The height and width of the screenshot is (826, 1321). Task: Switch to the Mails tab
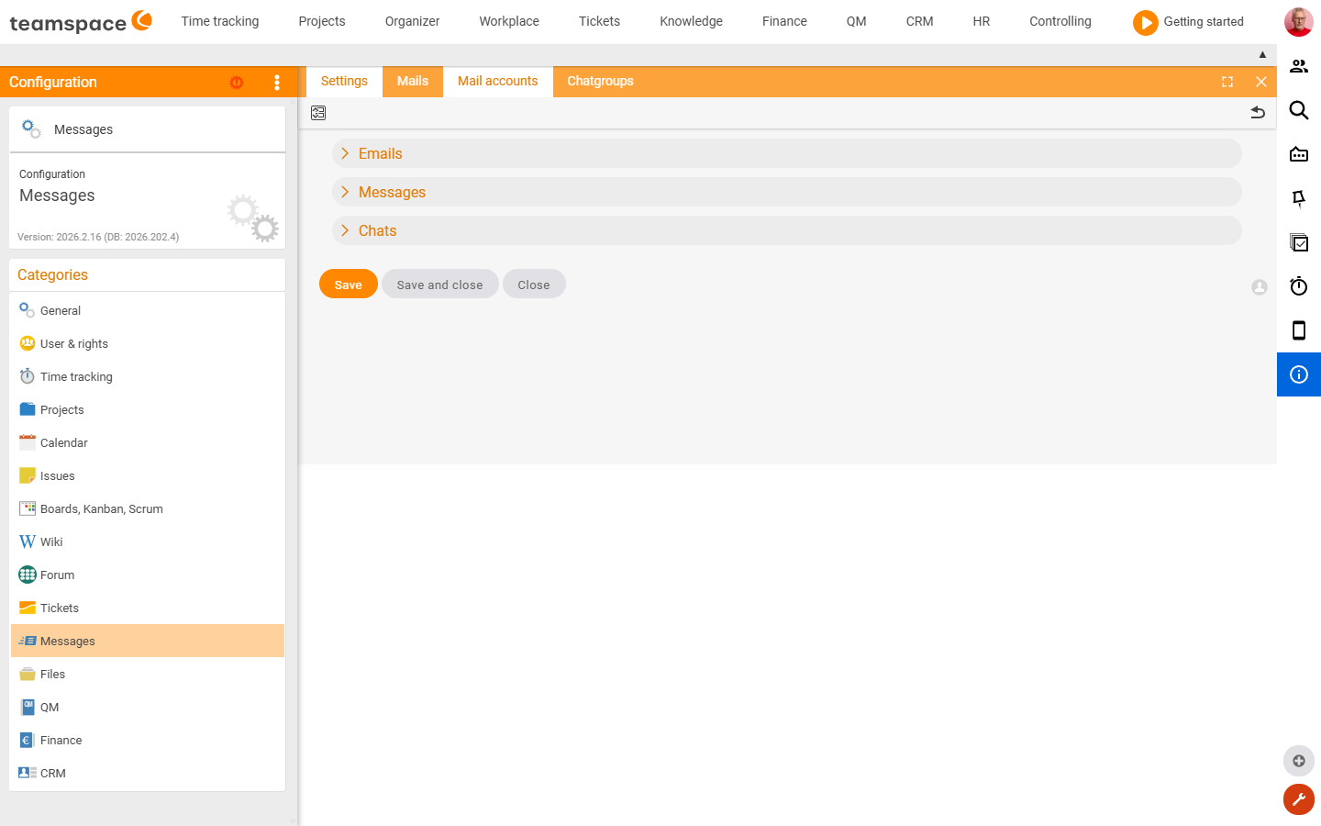point(413,82)
